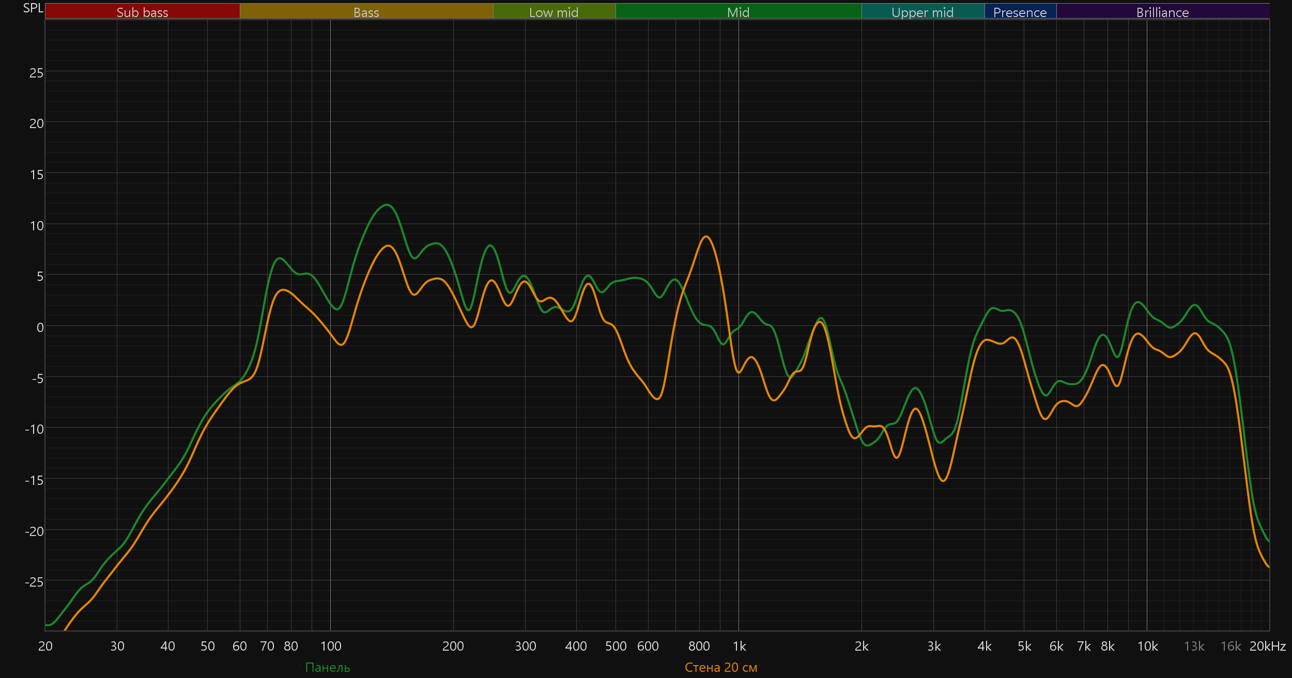Click the 25 value on SPL axis

(36, 73)
